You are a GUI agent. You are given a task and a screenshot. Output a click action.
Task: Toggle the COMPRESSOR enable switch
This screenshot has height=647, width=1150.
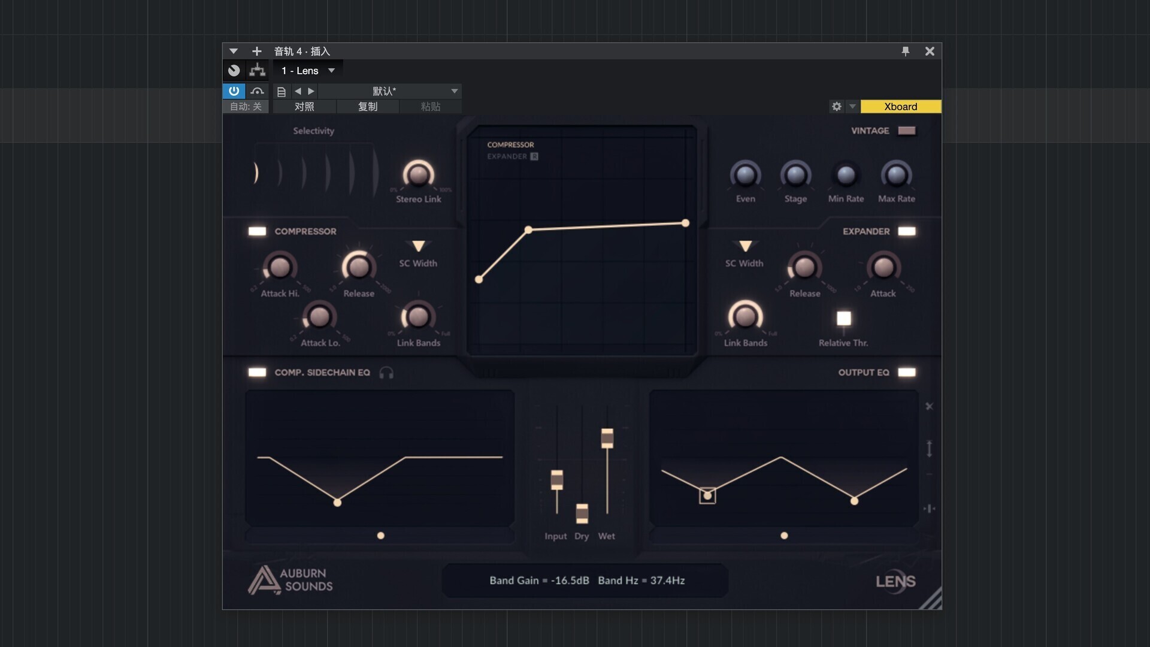pos(258,231)
